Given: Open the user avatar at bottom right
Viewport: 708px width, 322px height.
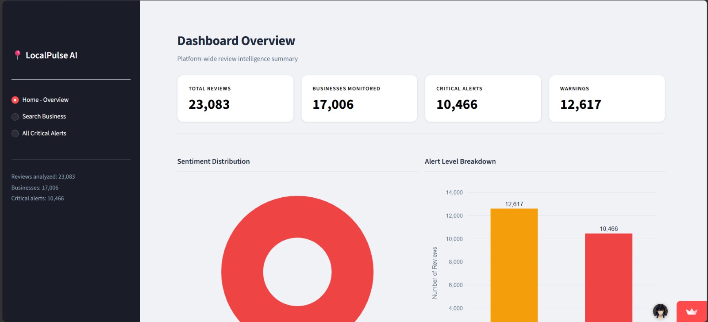Looking at the screenshot, I should 660,311.
